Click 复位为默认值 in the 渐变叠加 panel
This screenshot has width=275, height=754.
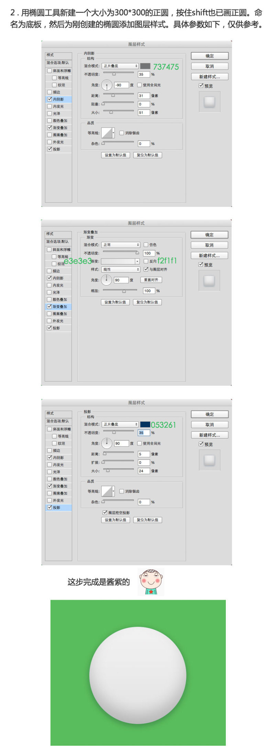[147, 302]
